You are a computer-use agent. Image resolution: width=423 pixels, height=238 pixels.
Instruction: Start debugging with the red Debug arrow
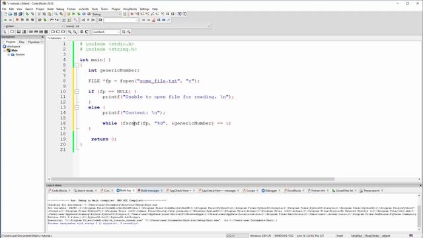click(x=132, y=14)
